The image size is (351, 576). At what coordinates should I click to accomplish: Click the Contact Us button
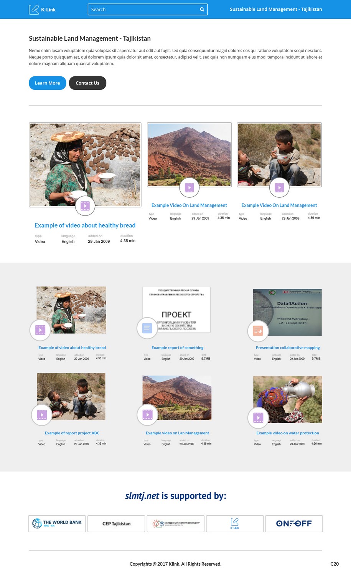pyautogui.click(x=87, y=83)
